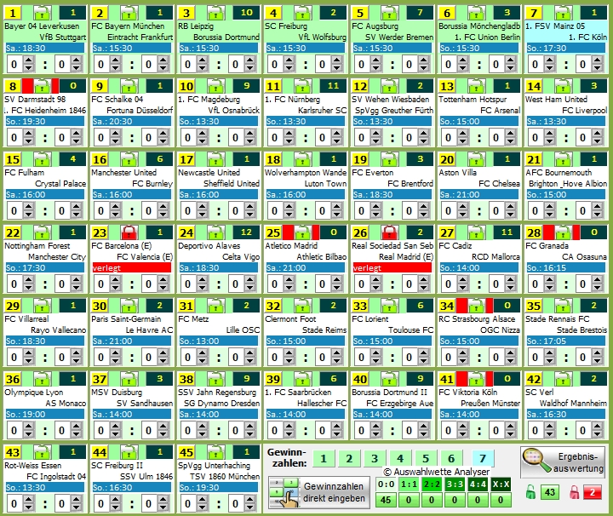Unlock the red padlock on match 23 FC Barcelona
This screenshot has width=613, height=516.
pos(129,232)
